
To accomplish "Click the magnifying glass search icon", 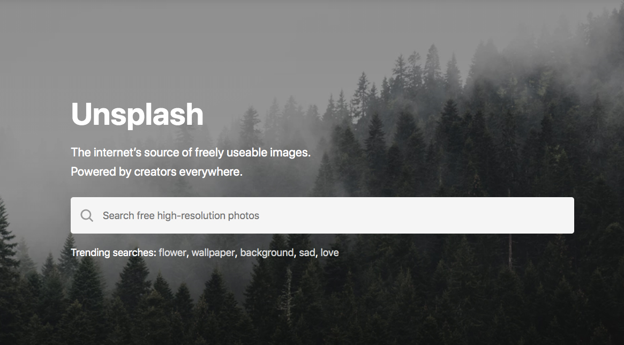I will coord(87,216).
